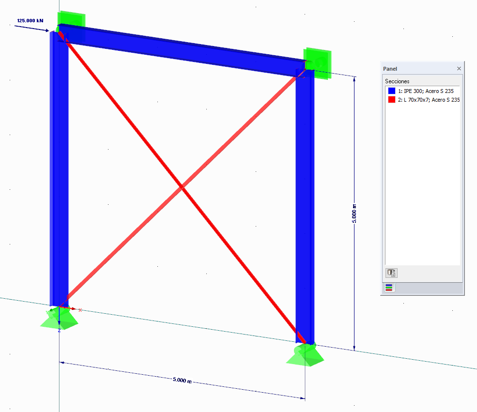477x412 pixels.
Task: Select the green support at right column base
Action: click(305, 355)
